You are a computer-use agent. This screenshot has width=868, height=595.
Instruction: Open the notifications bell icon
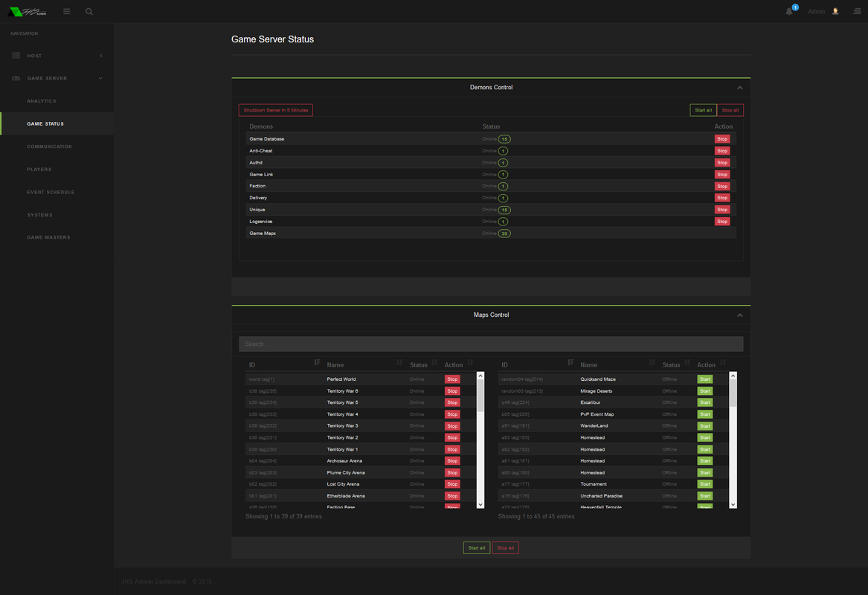click(x=789, y=11)
